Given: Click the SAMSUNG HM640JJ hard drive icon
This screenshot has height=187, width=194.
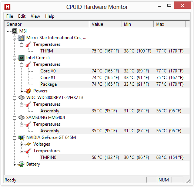Looking at the screenshot, I should pos(21,118).
